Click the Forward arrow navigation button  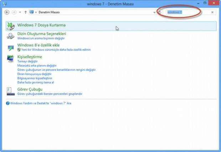pyautogui.click(x=14, y=12)
